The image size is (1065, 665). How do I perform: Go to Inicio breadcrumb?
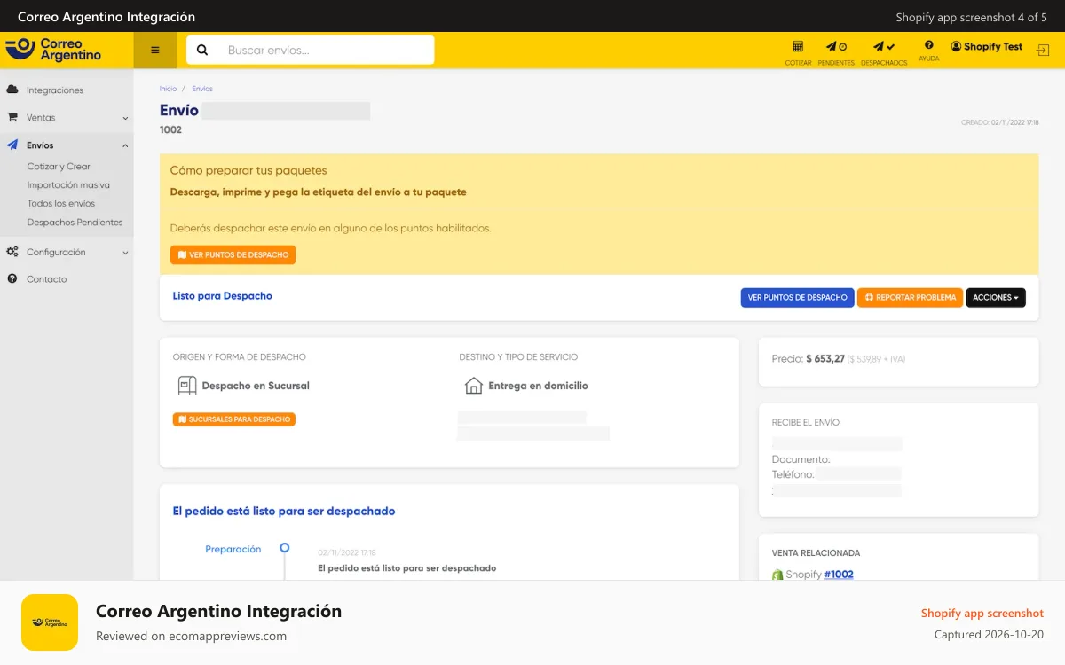[168, 89]
